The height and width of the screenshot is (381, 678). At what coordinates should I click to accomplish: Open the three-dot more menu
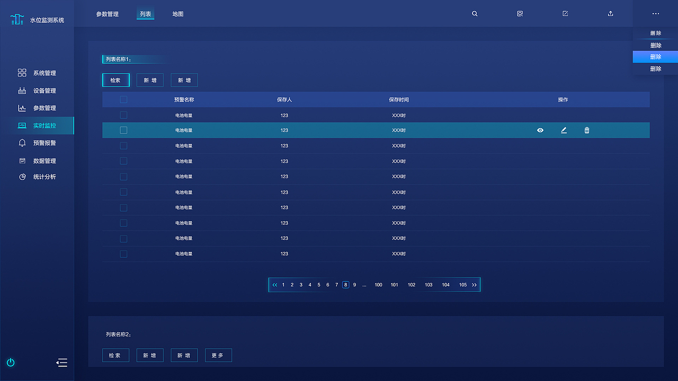coord(656,14)
